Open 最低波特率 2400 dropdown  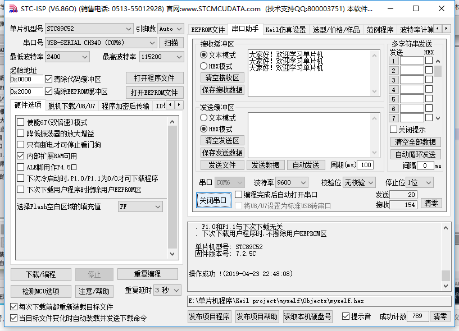point(67,57)
